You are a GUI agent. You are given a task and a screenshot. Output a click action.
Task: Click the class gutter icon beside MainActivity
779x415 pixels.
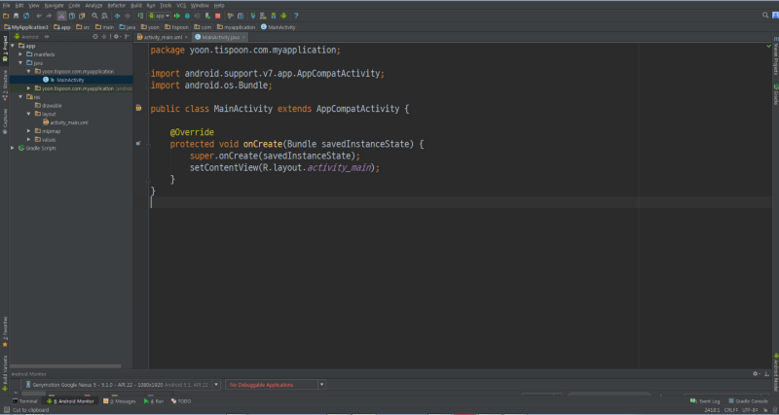click(140, 108)
